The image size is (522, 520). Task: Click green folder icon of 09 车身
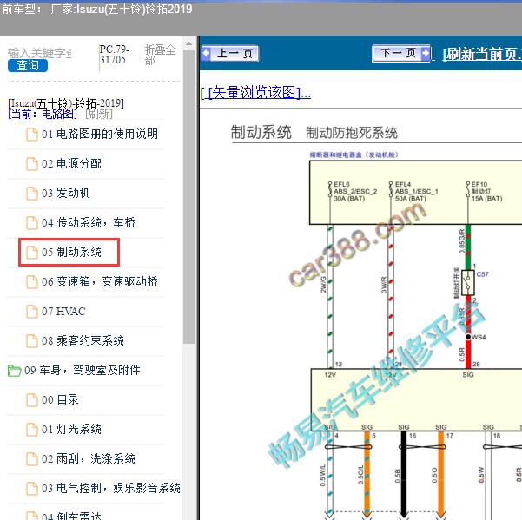(x=14, y=371)
